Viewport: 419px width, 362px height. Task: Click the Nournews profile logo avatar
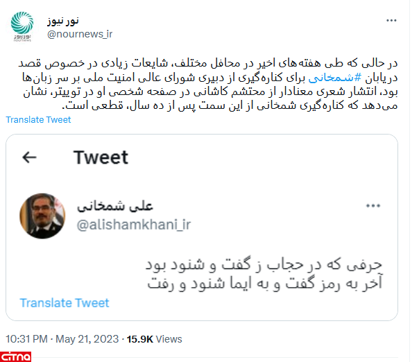pyautogui.click(x=24, y=25)
